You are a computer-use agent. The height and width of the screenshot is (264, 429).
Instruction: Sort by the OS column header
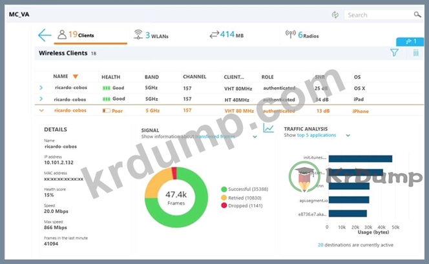point(357,77)
